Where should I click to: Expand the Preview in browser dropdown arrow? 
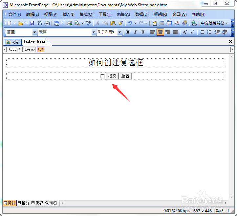82,23
